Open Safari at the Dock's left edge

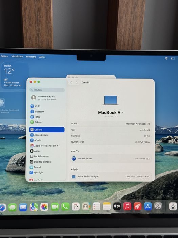click(x=2, y=207)
